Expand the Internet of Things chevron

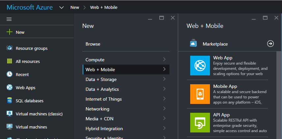(164, 99)
